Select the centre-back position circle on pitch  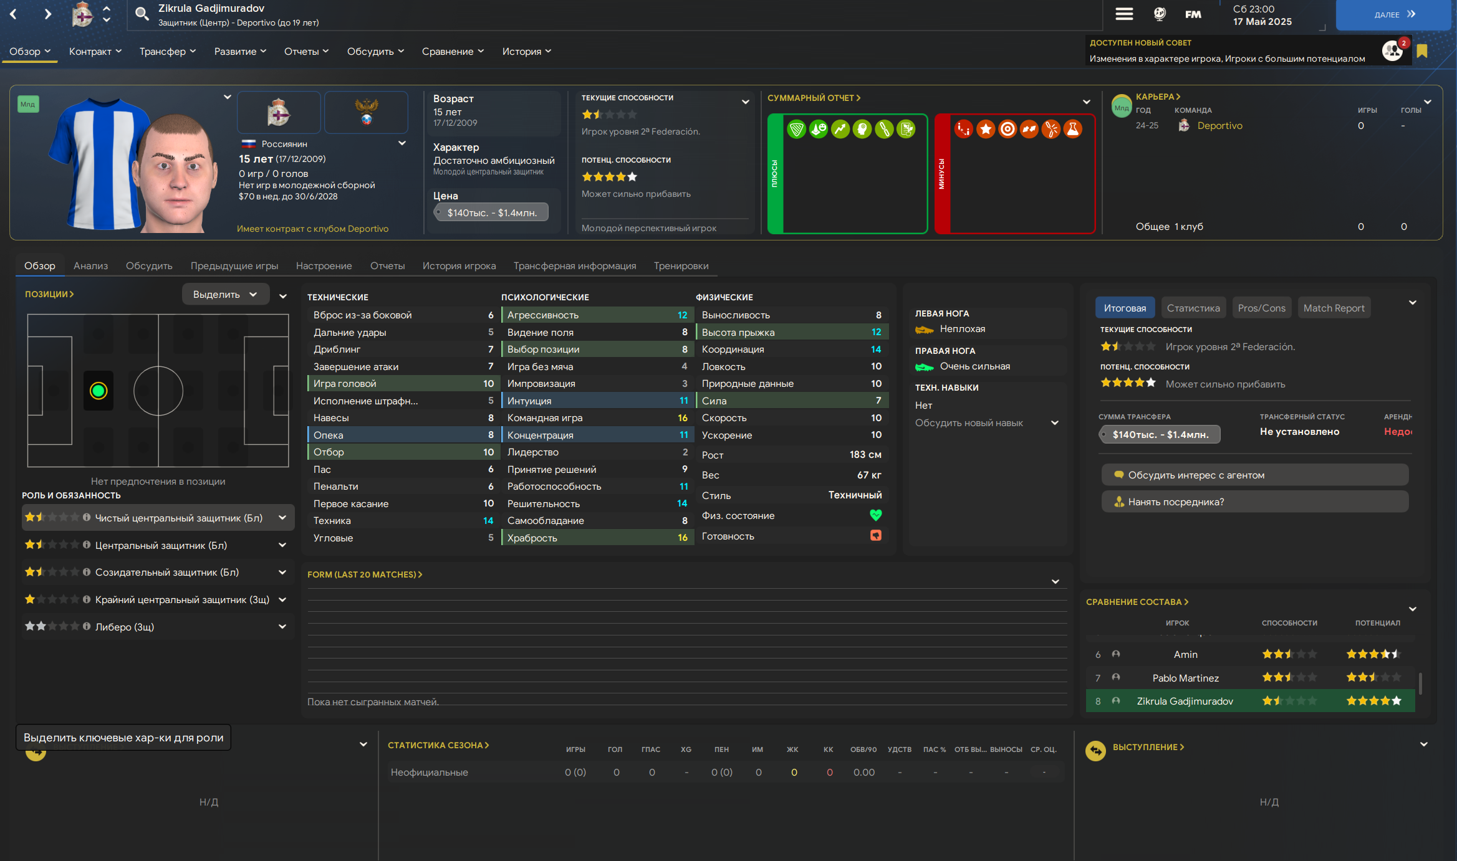pyautogui.click(x=99, y=391)
